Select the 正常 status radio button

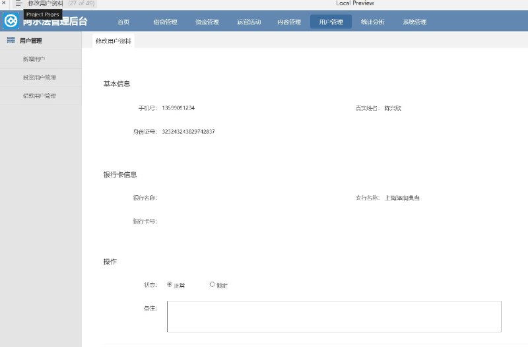pos(170,284)
